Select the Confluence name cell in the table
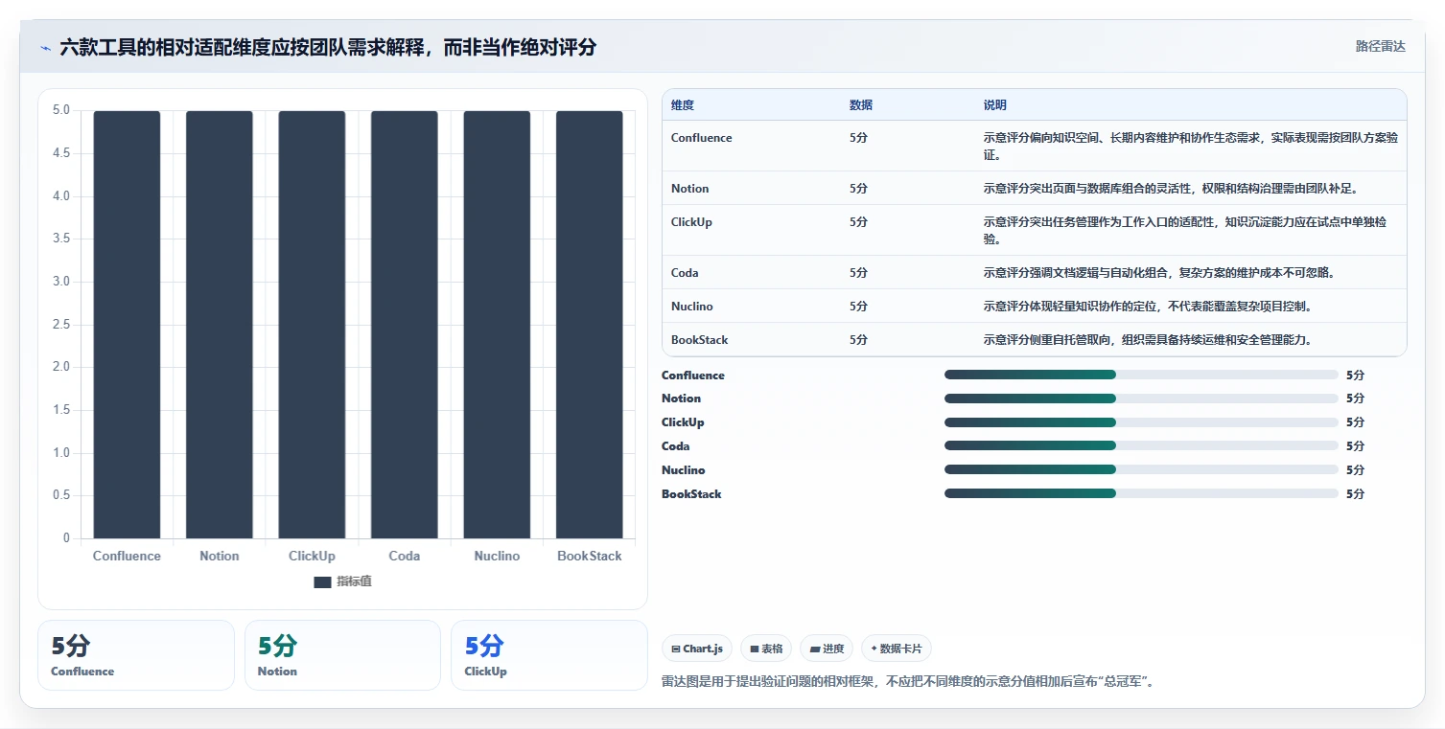 click(x=701, y=138)
